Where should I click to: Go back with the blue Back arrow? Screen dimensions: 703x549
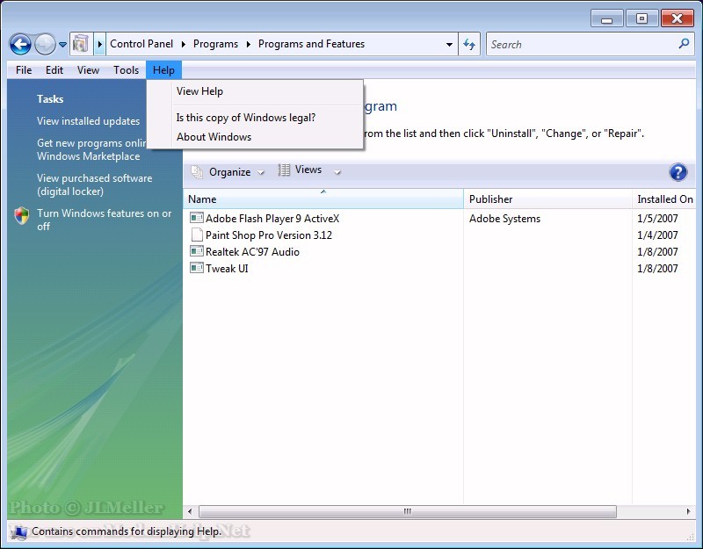pyautogui.click(x=20, y=45)
